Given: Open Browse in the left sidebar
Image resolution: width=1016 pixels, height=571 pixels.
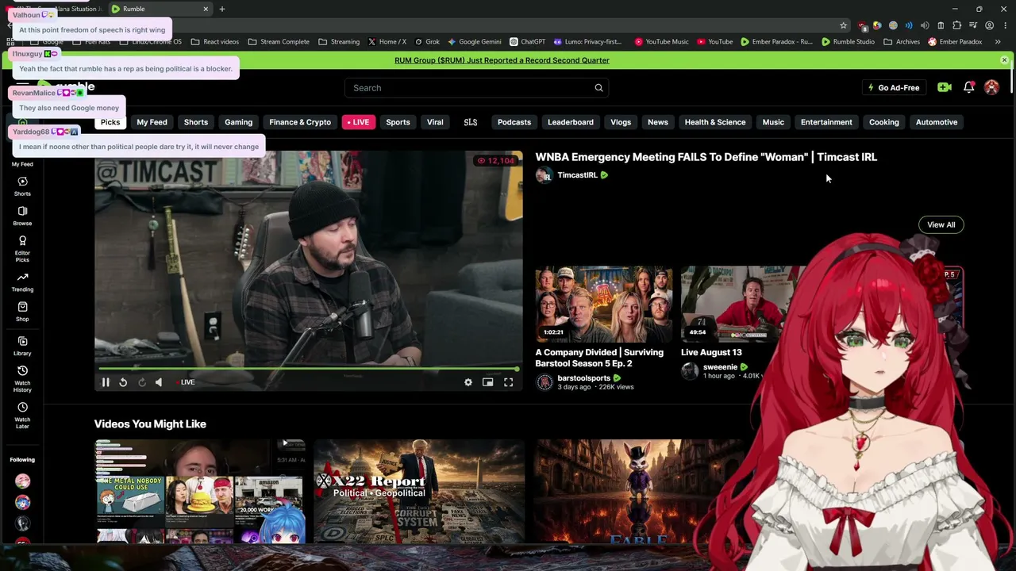Looking at the screenshot, I should click(x=22, y=216).
